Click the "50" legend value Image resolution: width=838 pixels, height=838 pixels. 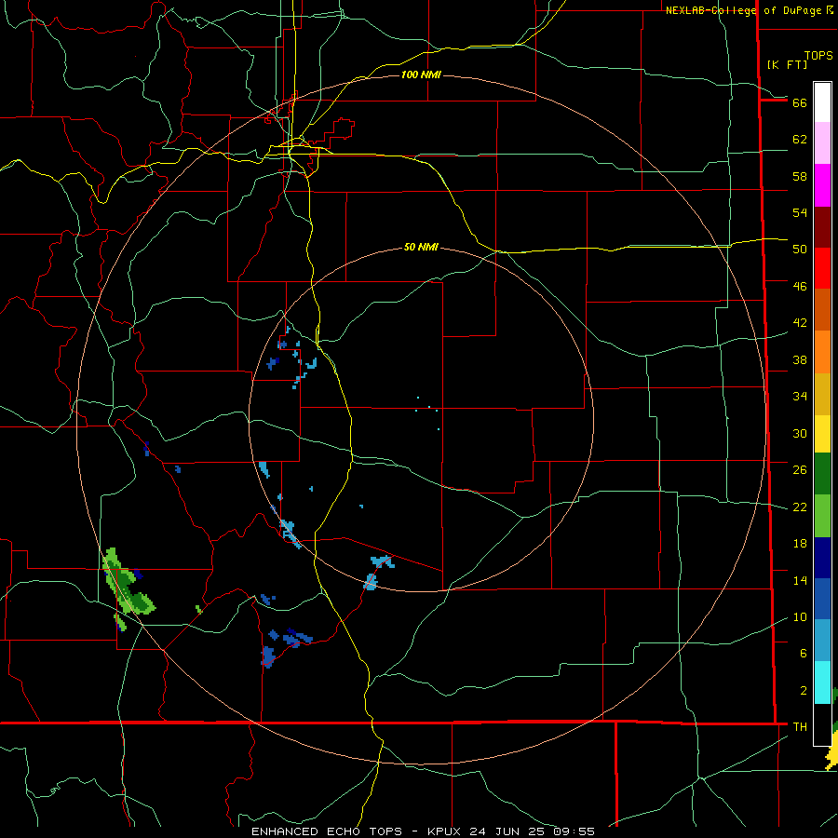pyautogui.click(x=800, y=249)
